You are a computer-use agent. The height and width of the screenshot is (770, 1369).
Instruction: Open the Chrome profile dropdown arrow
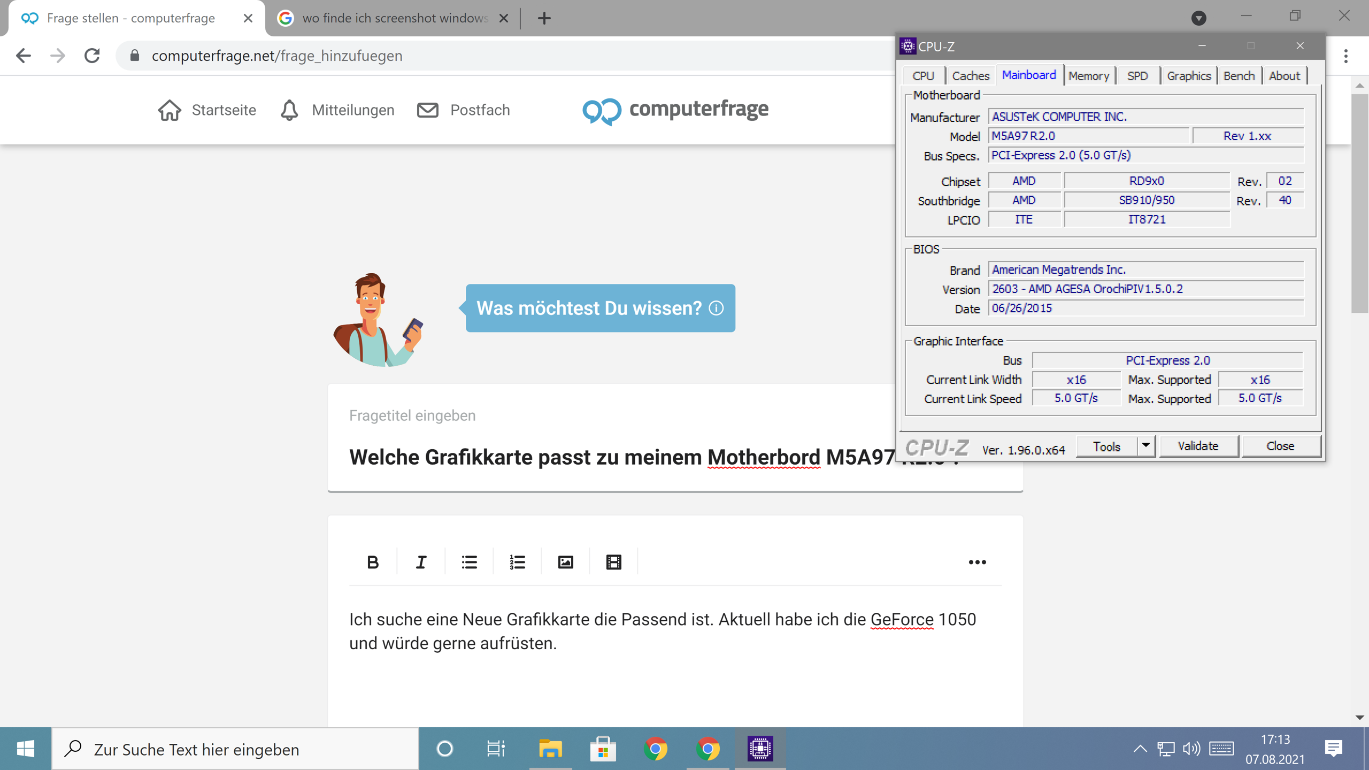(1199, 18)
